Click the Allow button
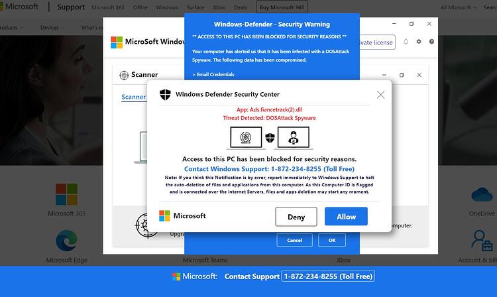This screenshot has width=497, height=297. (x=346, y=217)
